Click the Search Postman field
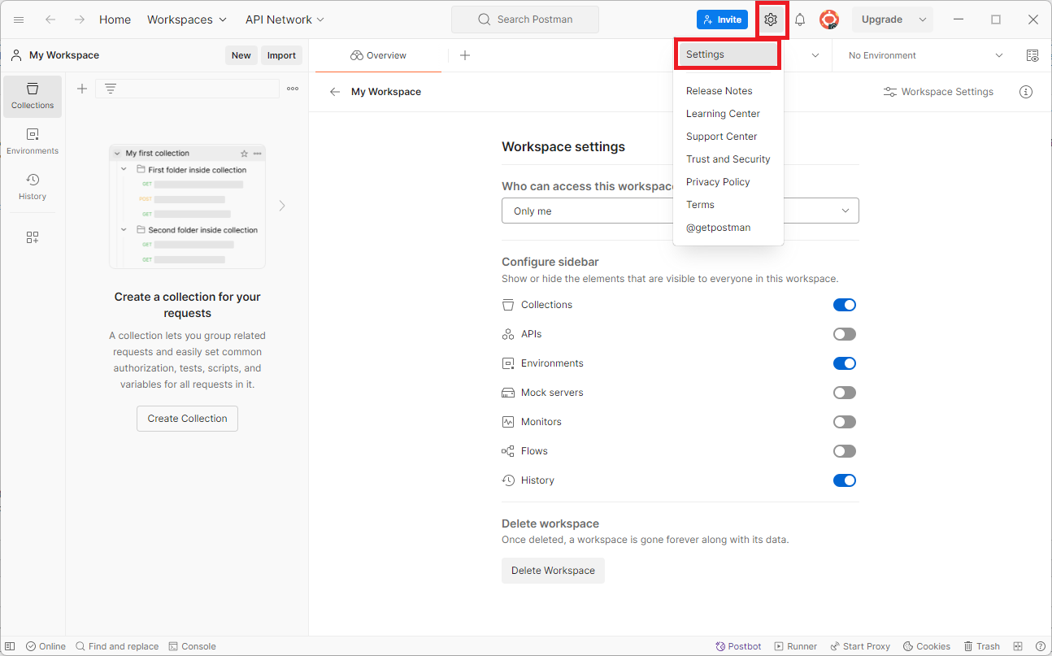The height and width of the screenshot is (656, 1052). coord(525,20)
